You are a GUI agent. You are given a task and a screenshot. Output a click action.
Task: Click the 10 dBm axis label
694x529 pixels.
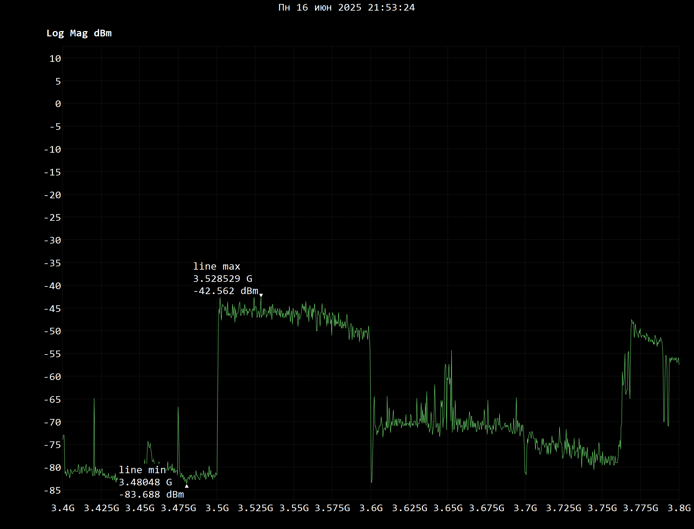coord(55,58)
